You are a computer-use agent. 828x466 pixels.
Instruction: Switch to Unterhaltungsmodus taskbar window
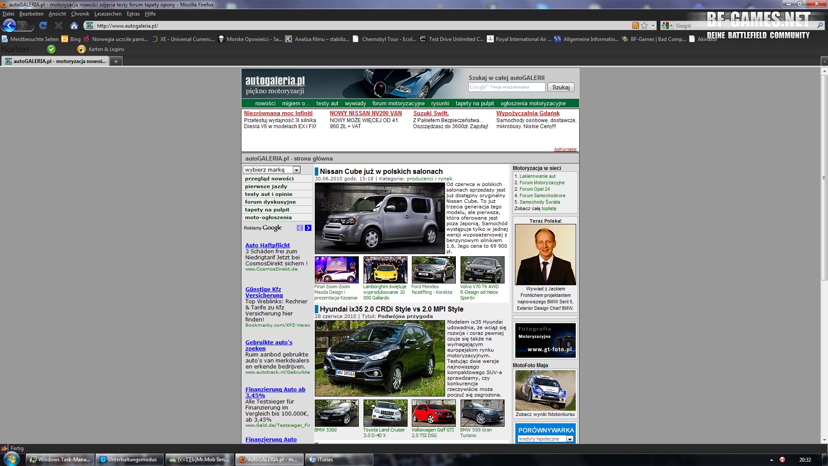click(129, 460)
